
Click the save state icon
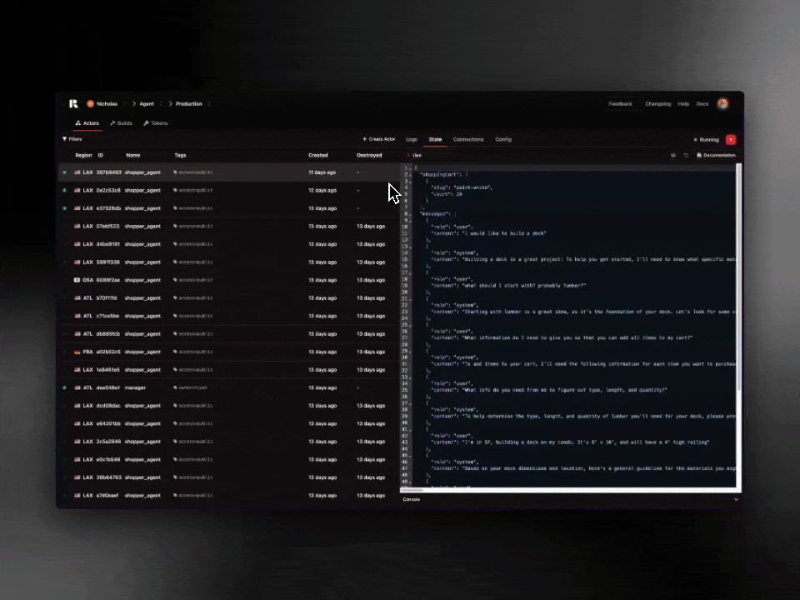[x=673, y=155]
